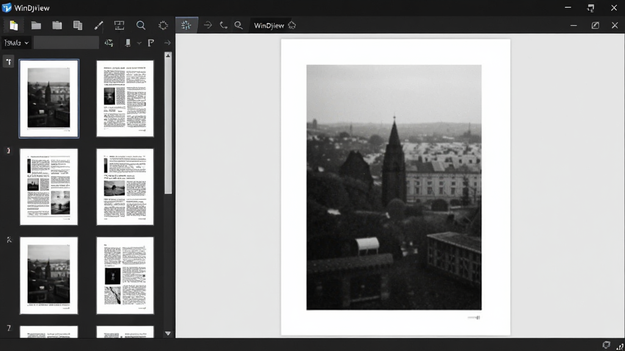
Task: Open the gear settings icon
Action: click(163, 26)
